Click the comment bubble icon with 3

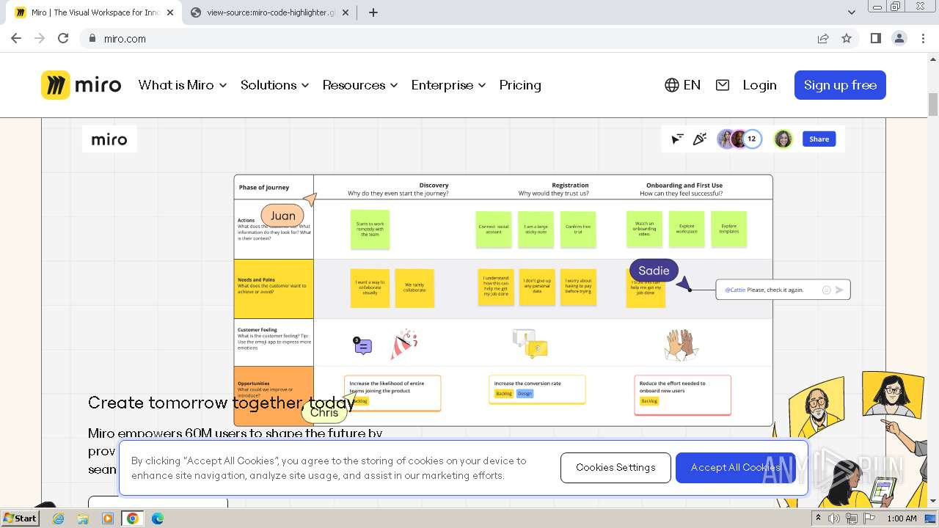362,346
